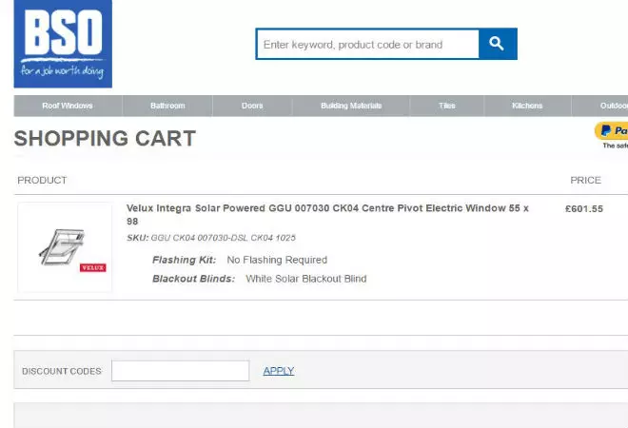Click the magnifying glass search button
This screenshot has height=428, width=628.
click(498, 44)
